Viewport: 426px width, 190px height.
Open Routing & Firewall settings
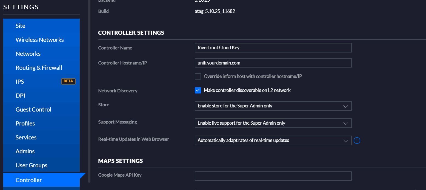pyautogui.click(x=39, y=68)
